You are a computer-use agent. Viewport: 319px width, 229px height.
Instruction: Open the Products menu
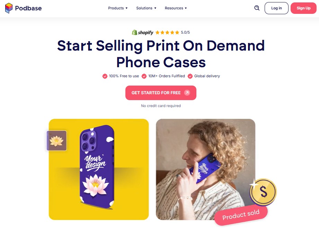point(118,8)
